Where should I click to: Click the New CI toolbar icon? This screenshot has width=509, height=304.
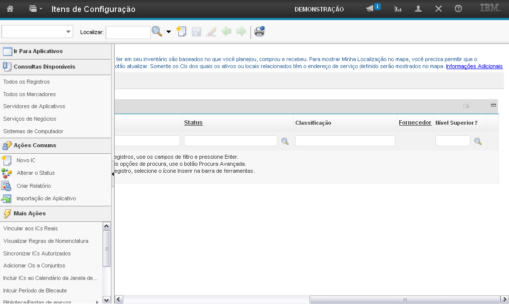pos(181,32)
